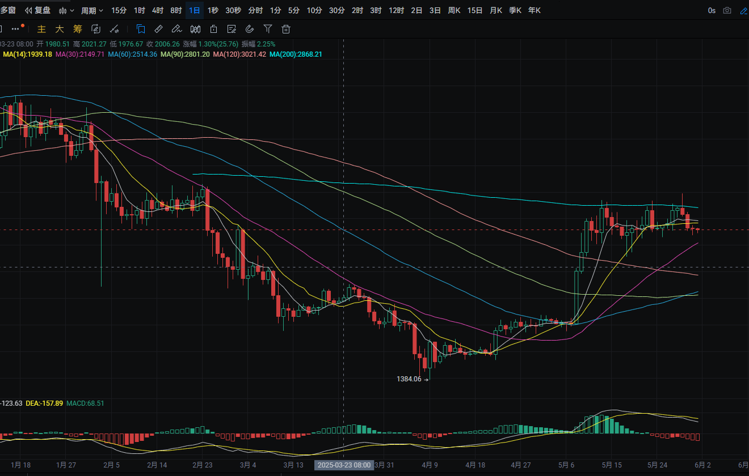Click the MA(200):2868.21 indicator label

click(296, 54)
